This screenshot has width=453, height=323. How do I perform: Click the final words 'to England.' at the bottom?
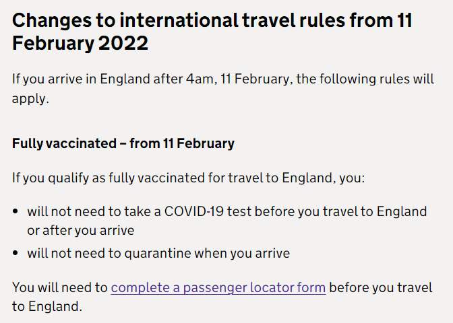click(47, 306)
